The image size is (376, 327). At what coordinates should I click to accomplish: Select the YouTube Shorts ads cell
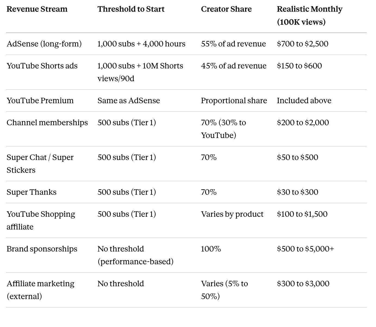point(42,66)
